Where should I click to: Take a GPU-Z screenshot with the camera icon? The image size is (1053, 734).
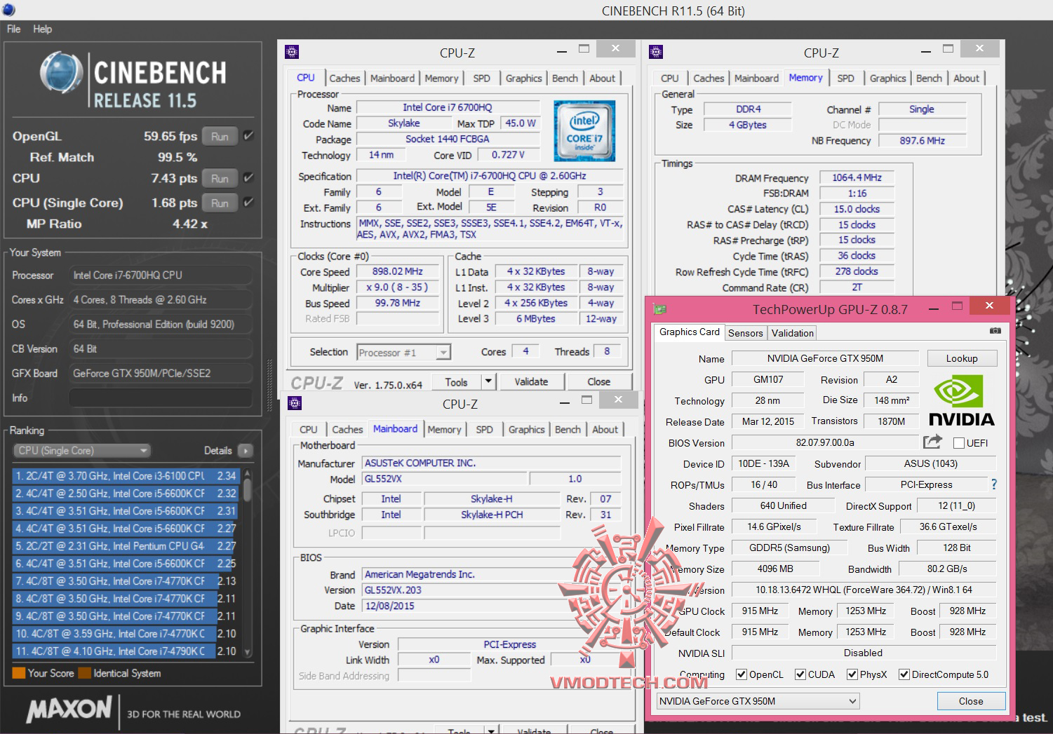[x=995, y=331]
